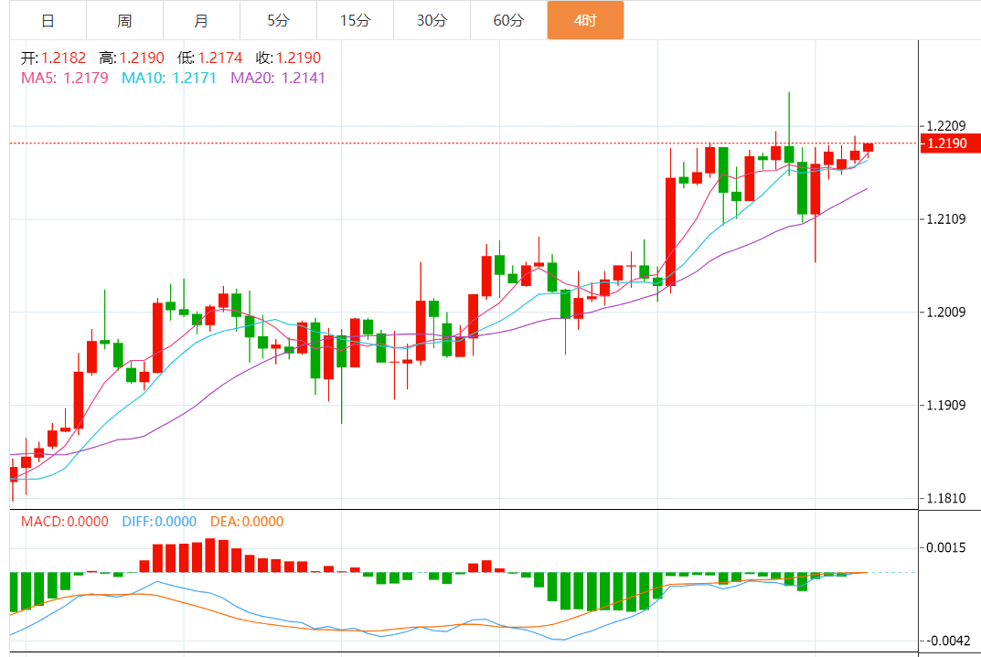Switch to the 日 daily chart tab

(x=48, y=21)
